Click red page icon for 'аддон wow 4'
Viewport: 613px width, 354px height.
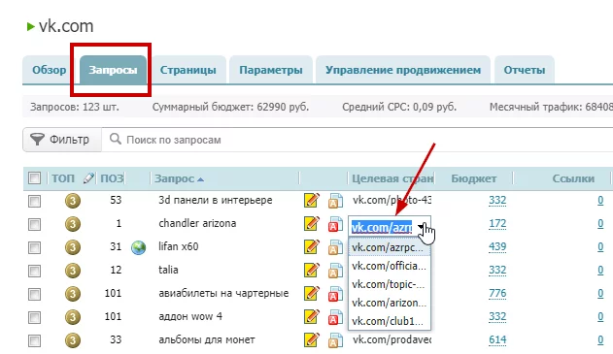(335, 317)
